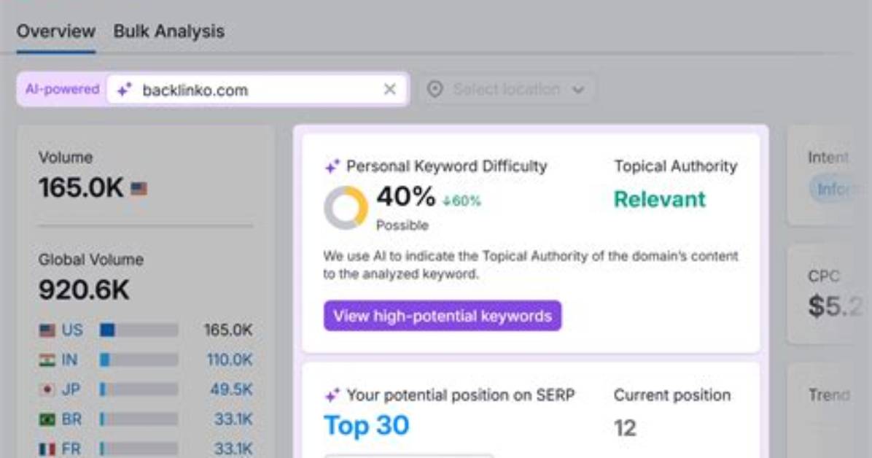The height and width of the screenshot is (458, 872).
Task: Click the Possible difficulty label
Action: (x=402, y=225)
